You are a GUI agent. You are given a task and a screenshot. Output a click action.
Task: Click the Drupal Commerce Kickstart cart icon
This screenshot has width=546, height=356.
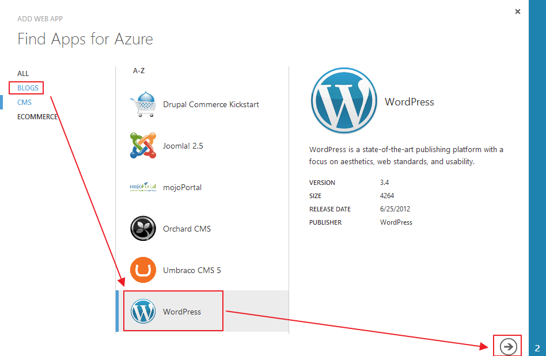tap(143, 104)
